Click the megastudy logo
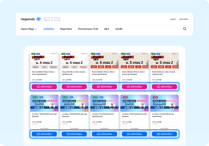Image resolution: width=209 pixels, height=146 pixels. point(31,19)
